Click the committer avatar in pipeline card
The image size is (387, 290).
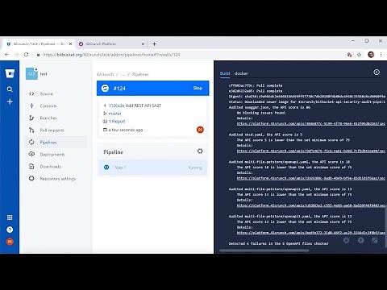(x=200, y=130)
